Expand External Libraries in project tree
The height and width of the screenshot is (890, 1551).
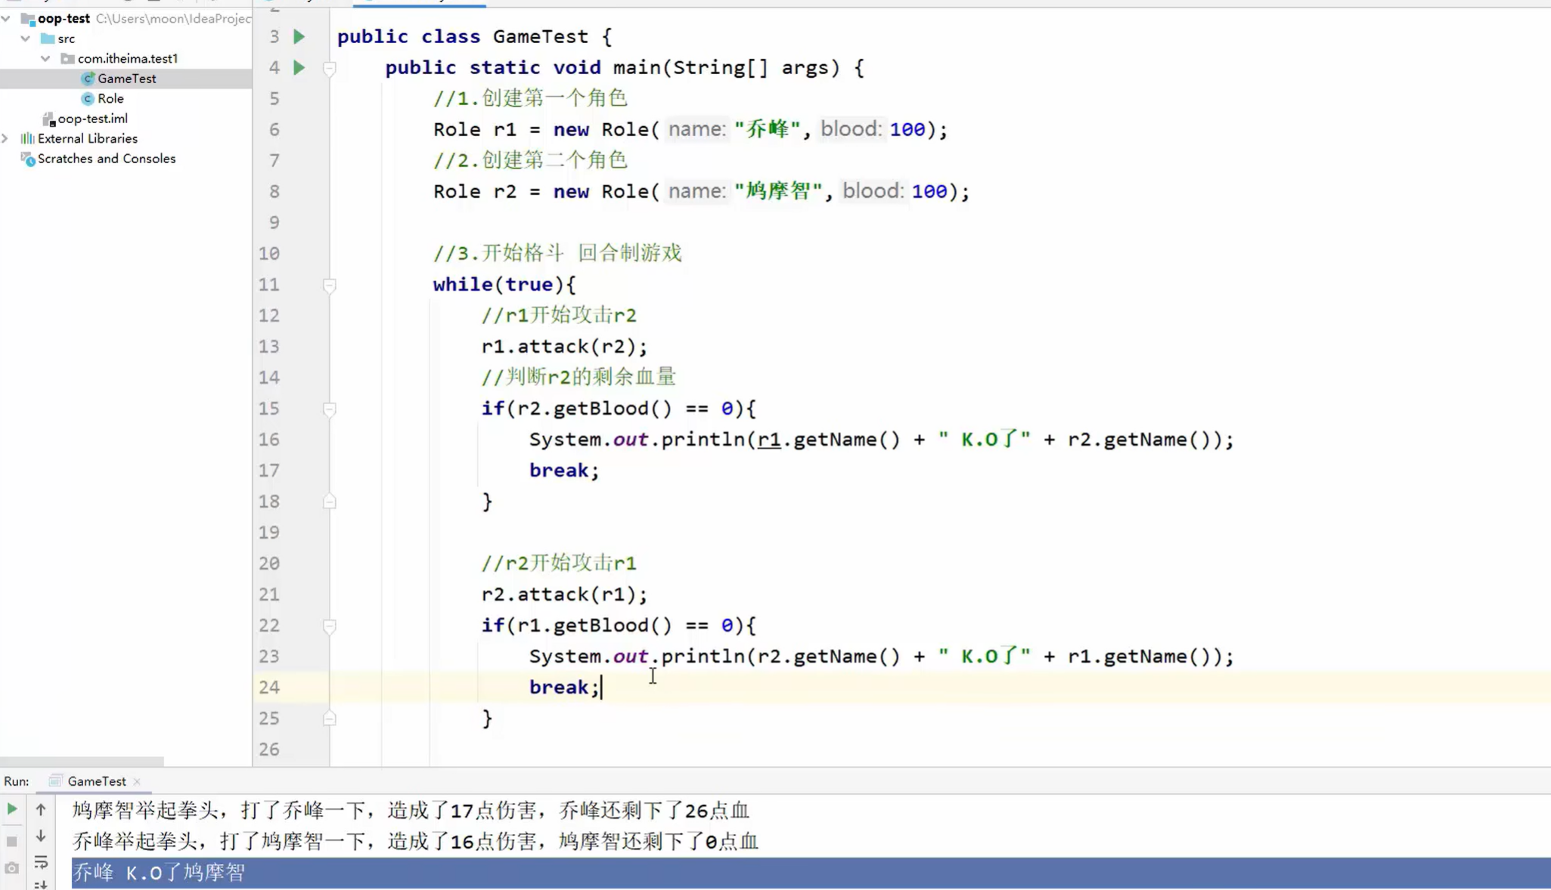tap(6, 138)
